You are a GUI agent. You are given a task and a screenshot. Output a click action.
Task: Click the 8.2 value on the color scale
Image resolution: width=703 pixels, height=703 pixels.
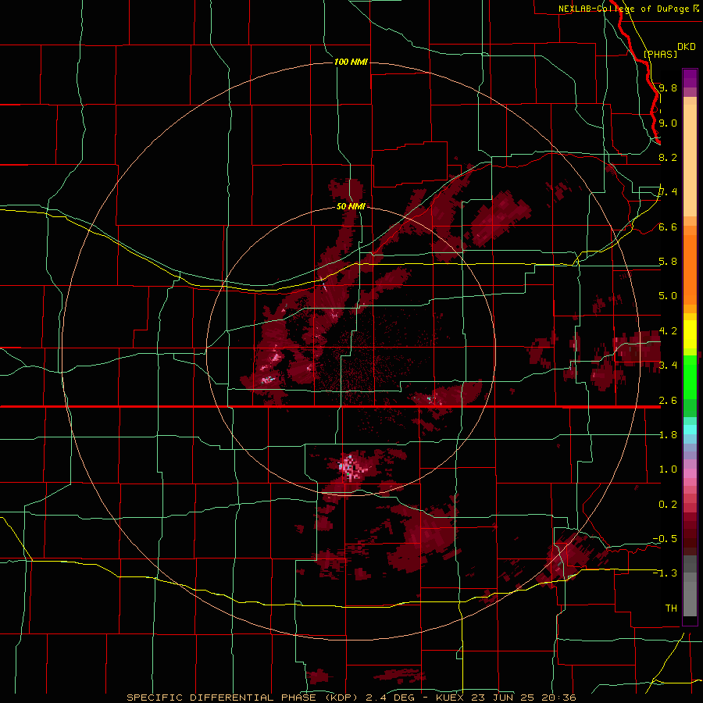click(668, 157)
